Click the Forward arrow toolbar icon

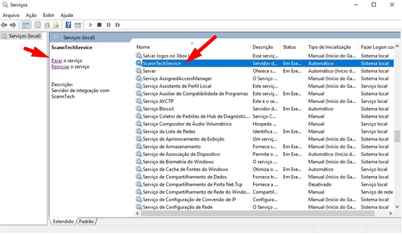click(x=13, y=25)
